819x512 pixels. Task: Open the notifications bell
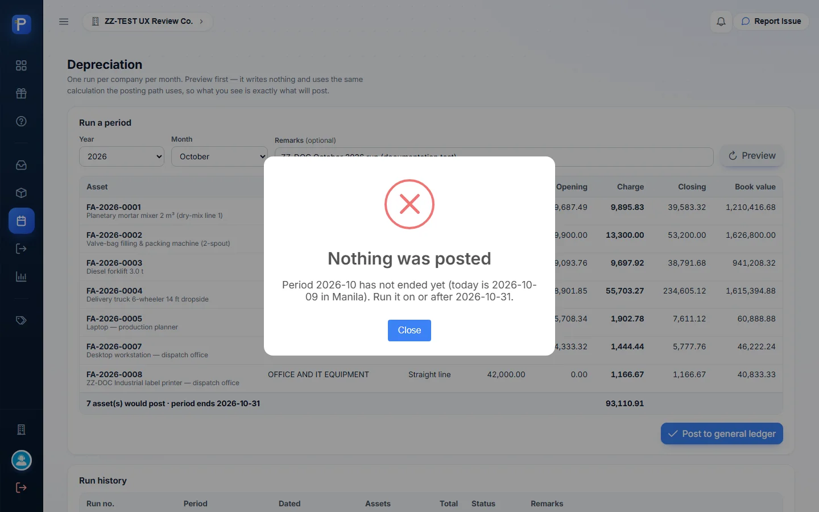tap(721, 22)
